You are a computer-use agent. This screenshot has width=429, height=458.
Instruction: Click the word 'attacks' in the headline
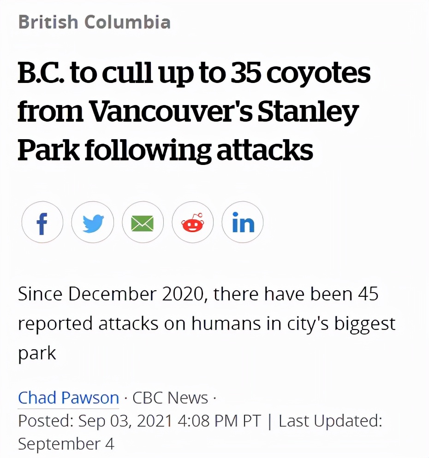coord(265,151)
